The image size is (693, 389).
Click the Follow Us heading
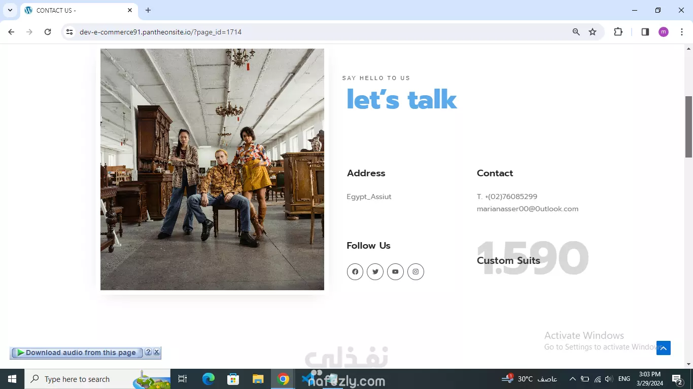[x=368, y=246]
